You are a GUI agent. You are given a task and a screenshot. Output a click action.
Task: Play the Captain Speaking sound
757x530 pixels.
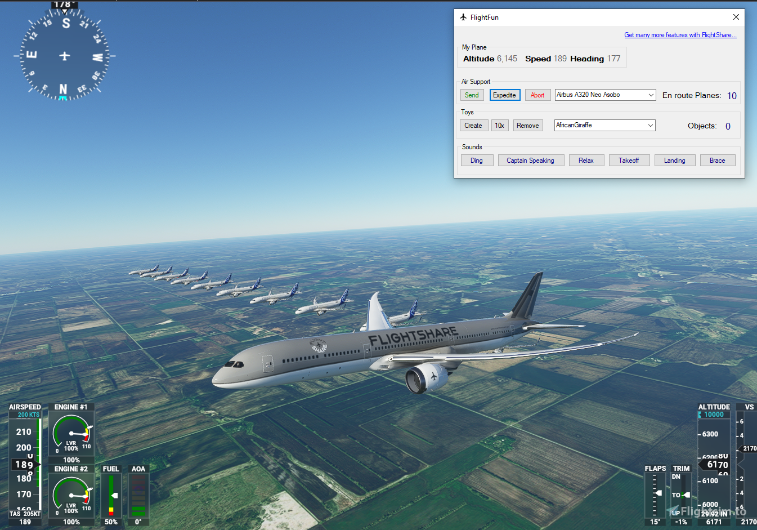tap(531, 161)
